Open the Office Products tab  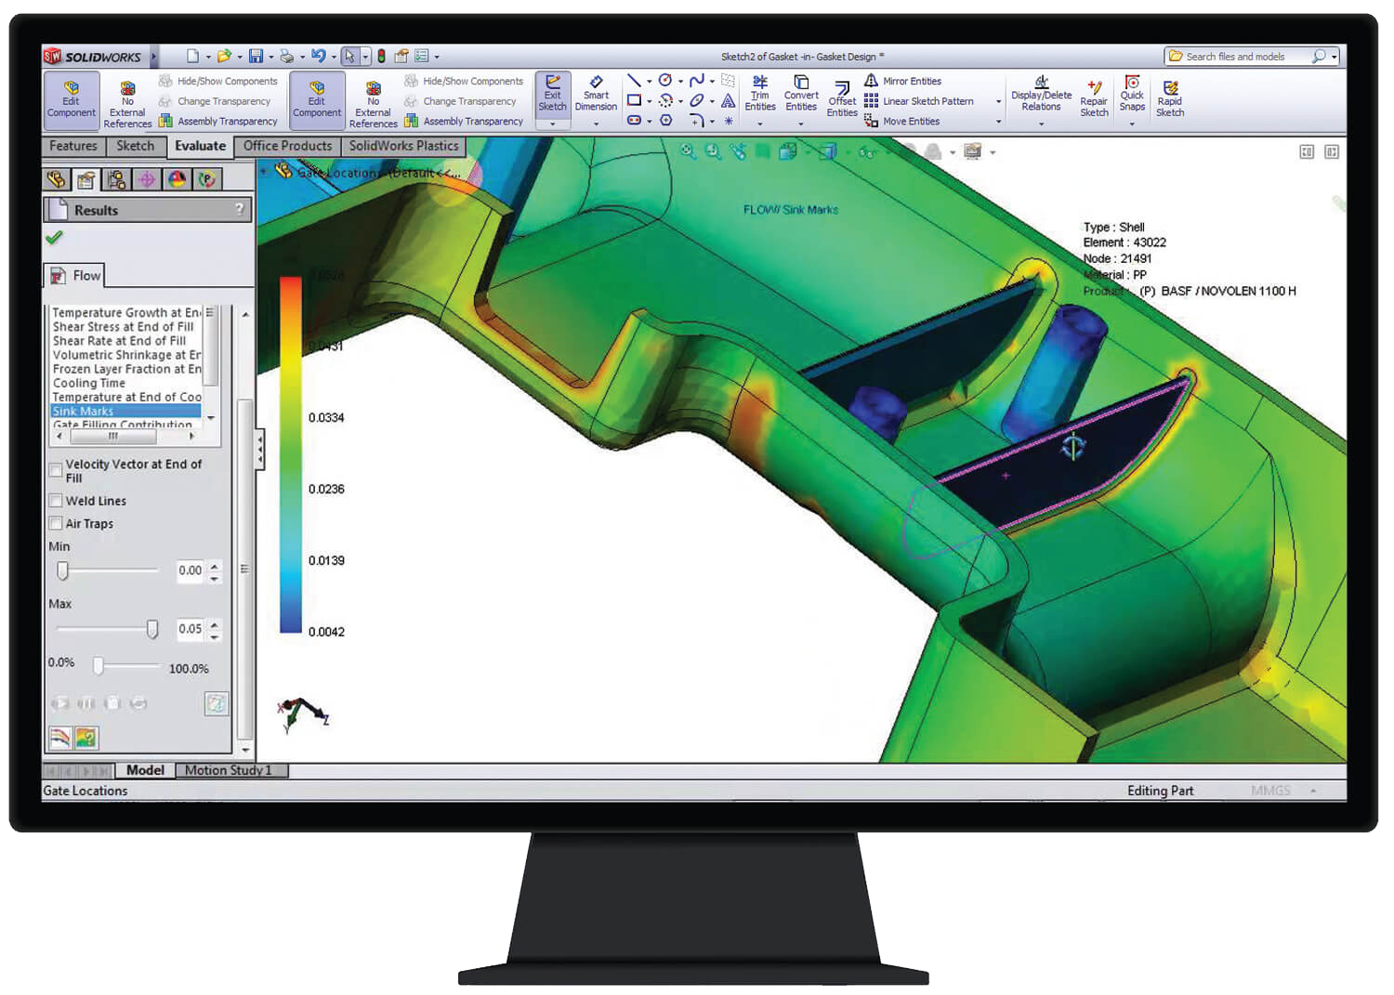point(287,146)
